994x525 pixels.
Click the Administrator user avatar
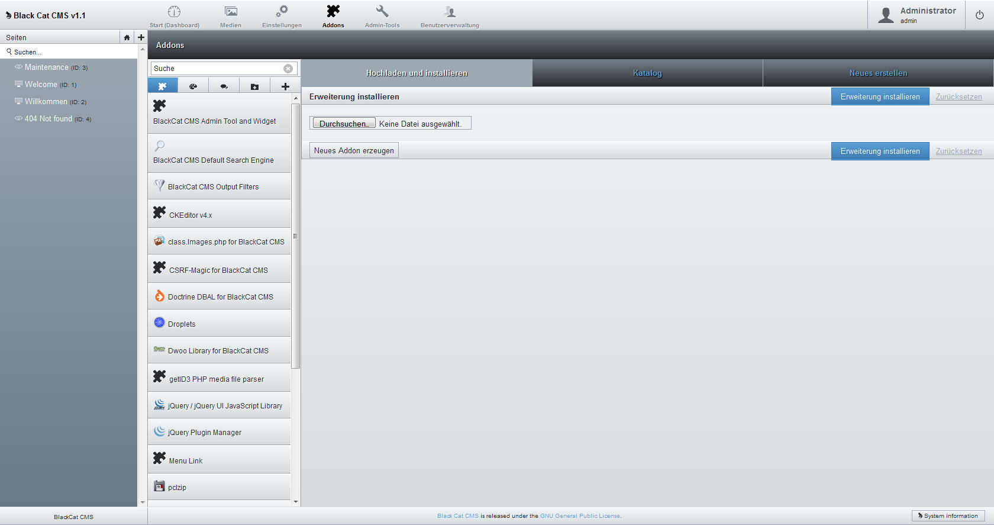(x=886, y=15)
